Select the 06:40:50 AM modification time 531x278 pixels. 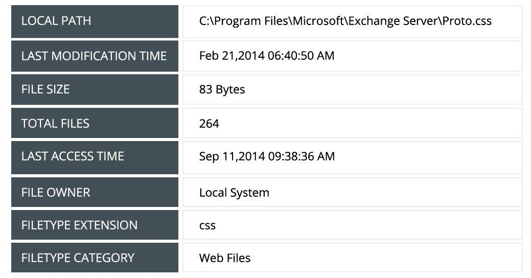click(x=300, y=55)
